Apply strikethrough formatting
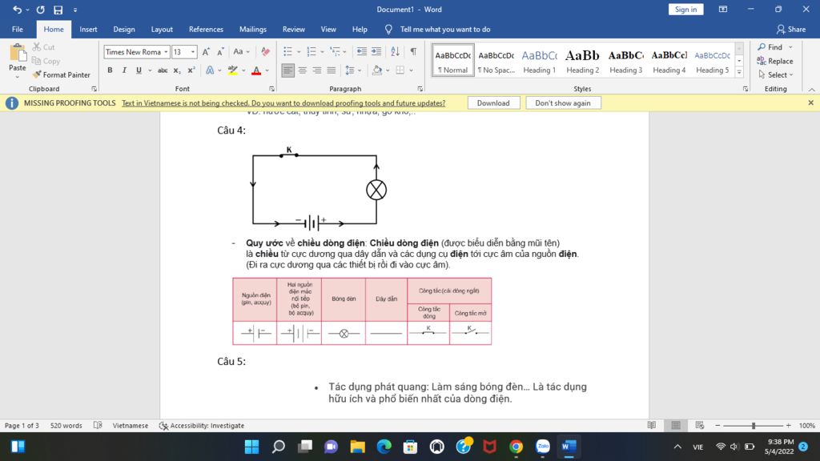This screenshot has width=820, height=461. click(x=163, y=70)
